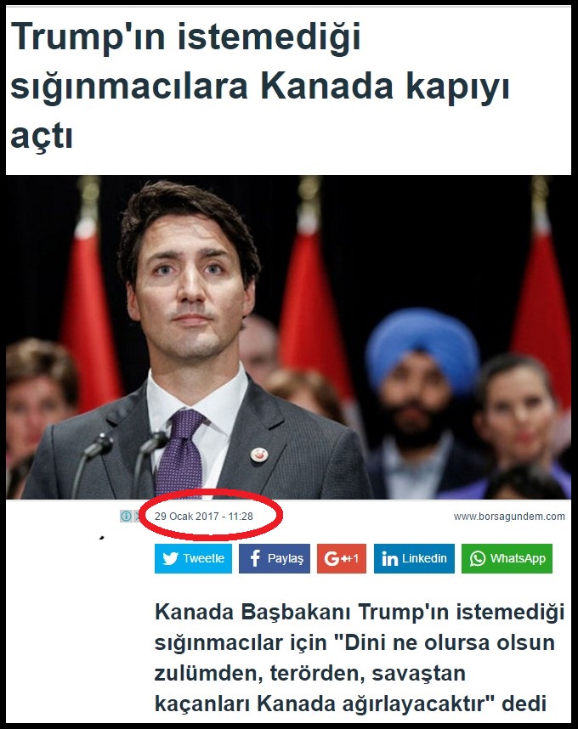Click the bold article summary paragraph
The width and height of the screenshot is (578, 729).
point(359,658)
